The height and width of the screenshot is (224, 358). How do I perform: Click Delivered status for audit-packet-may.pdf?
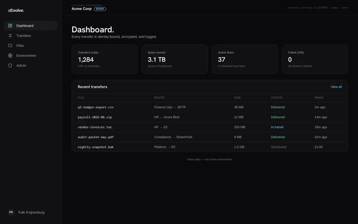pos(278,137)
